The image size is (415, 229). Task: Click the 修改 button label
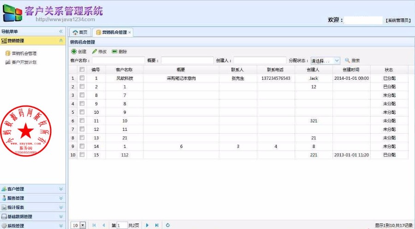click(102, 52)
